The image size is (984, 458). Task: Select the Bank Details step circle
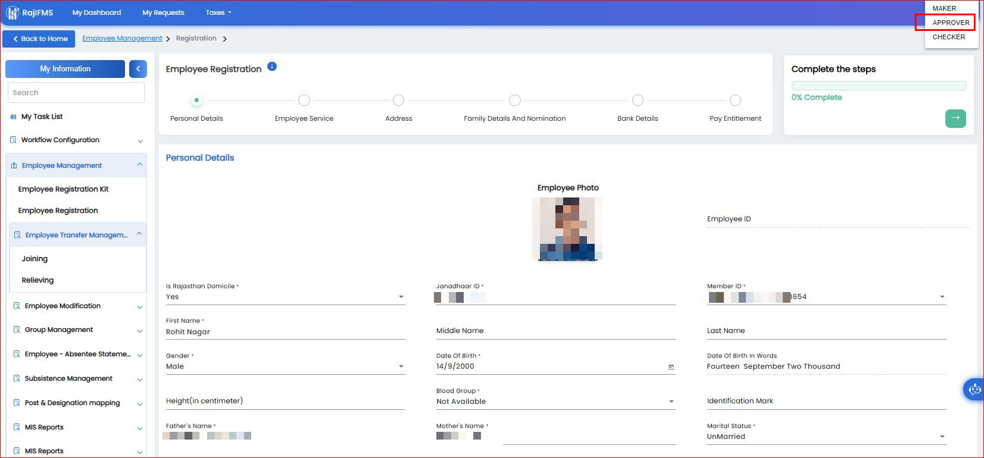[638, 100]
